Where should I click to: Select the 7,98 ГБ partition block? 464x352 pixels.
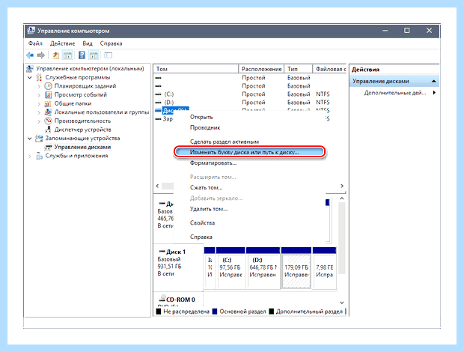click(324, 268)
